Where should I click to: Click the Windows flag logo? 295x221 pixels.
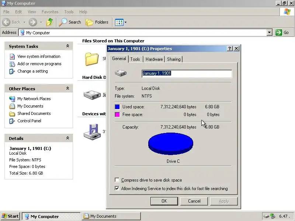coord(287,12)
